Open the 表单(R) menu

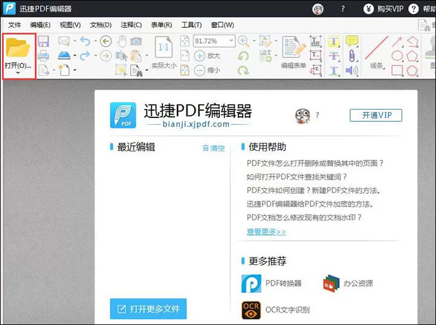tap(161, 25)
